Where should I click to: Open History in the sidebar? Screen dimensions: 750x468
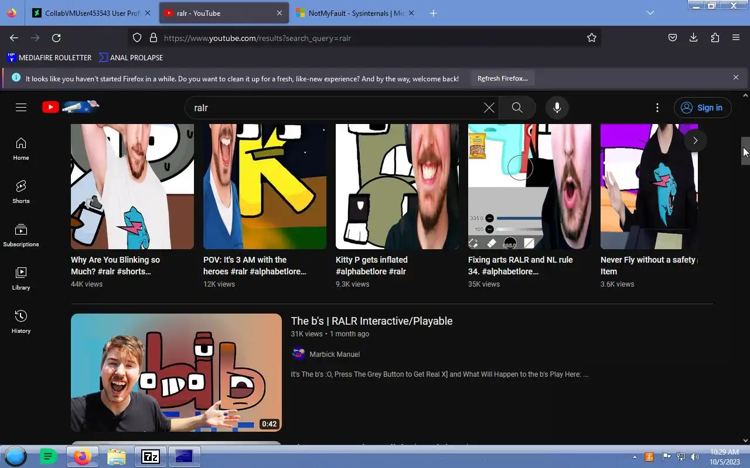click(x=21, y=322)
